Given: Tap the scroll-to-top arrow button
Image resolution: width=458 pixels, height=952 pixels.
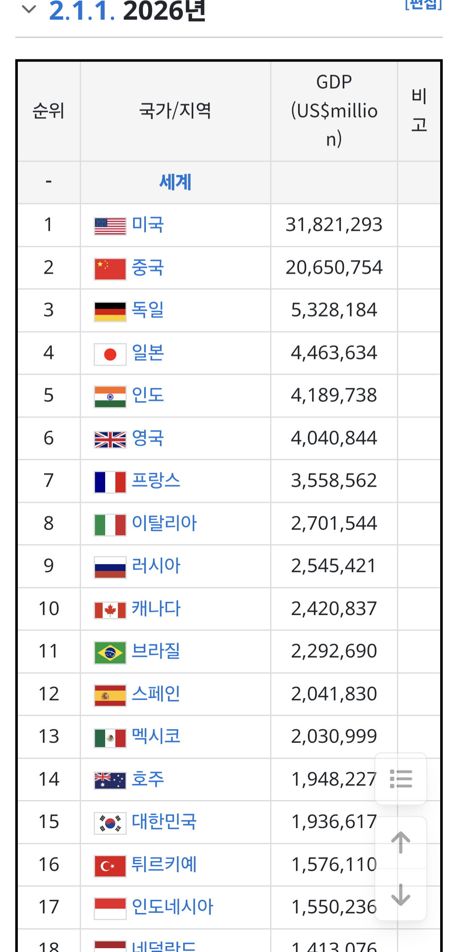Looking at the screenshot, I should point(401,842).
